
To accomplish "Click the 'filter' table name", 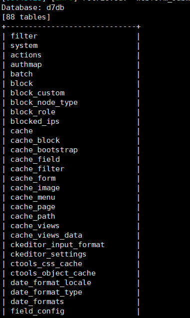I will click(x=24, y=36).
